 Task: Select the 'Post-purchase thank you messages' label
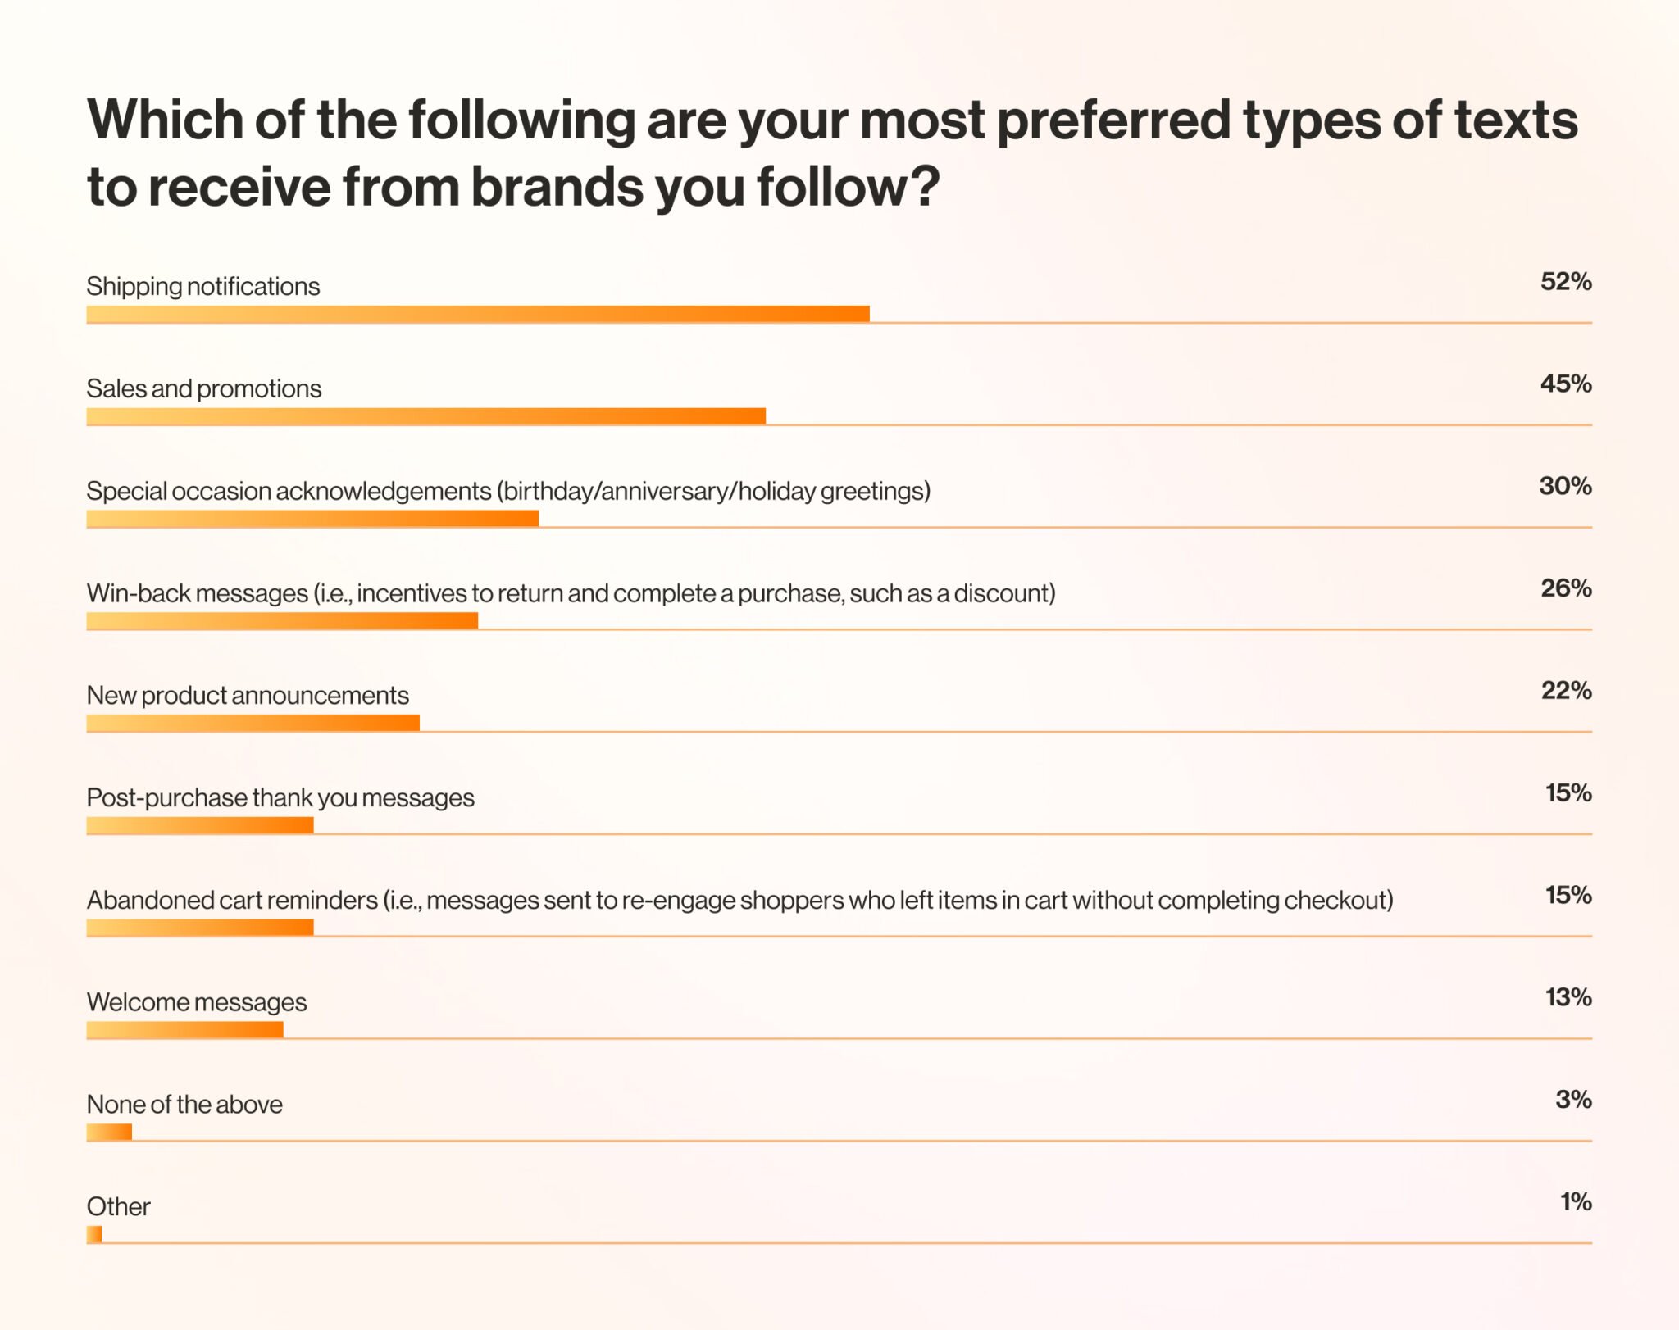(280, 798)
